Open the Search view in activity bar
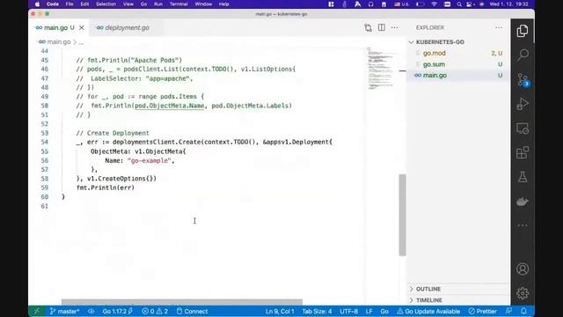This screenshot has width=563, height=317. (x=523, y=55)
